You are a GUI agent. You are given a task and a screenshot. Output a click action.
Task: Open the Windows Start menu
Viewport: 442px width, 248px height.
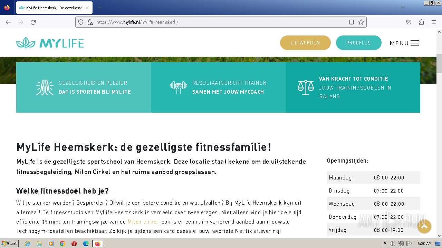(x=9, y=244)
